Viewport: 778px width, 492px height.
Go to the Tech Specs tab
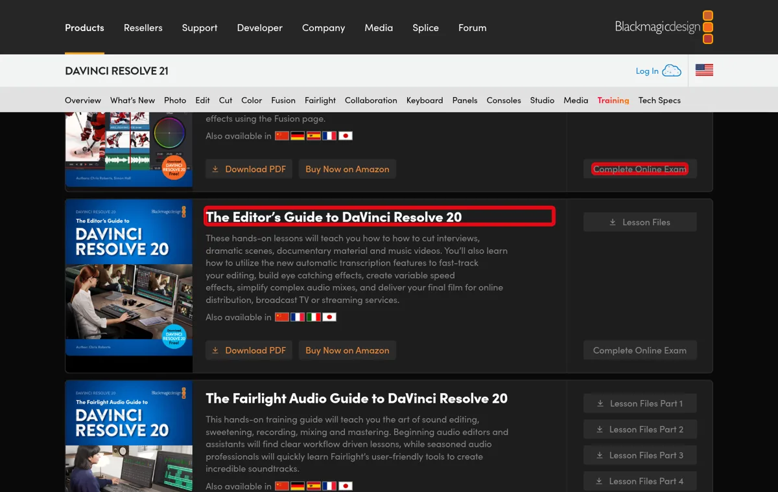click(659, 100)
